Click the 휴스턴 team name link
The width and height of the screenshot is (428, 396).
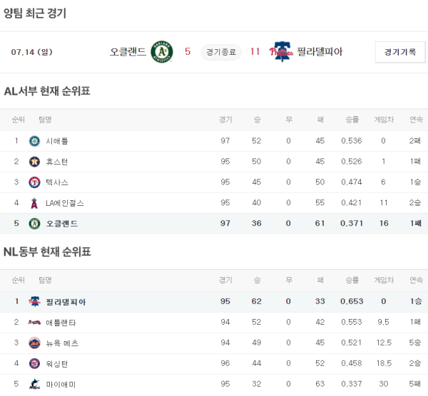(x=57, y=162)
